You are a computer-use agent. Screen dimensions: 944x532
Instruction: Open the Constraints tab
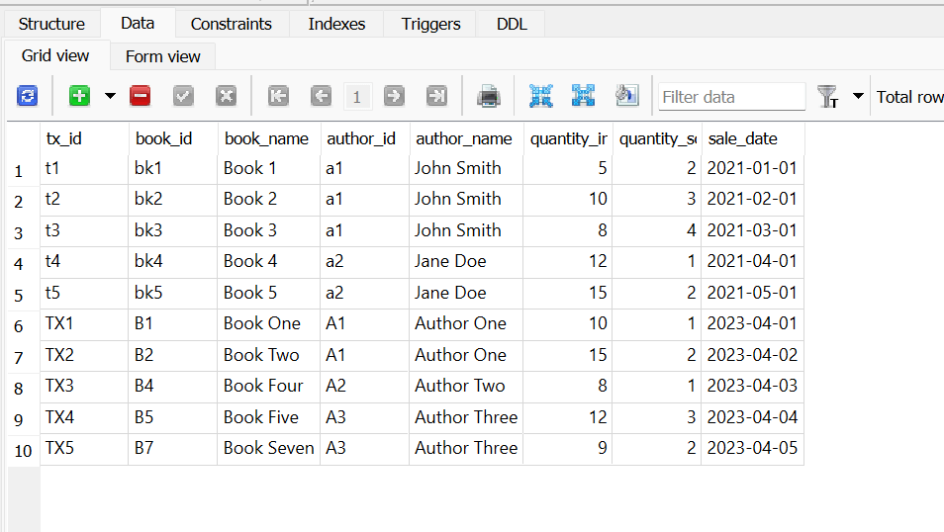pos(231,24)
